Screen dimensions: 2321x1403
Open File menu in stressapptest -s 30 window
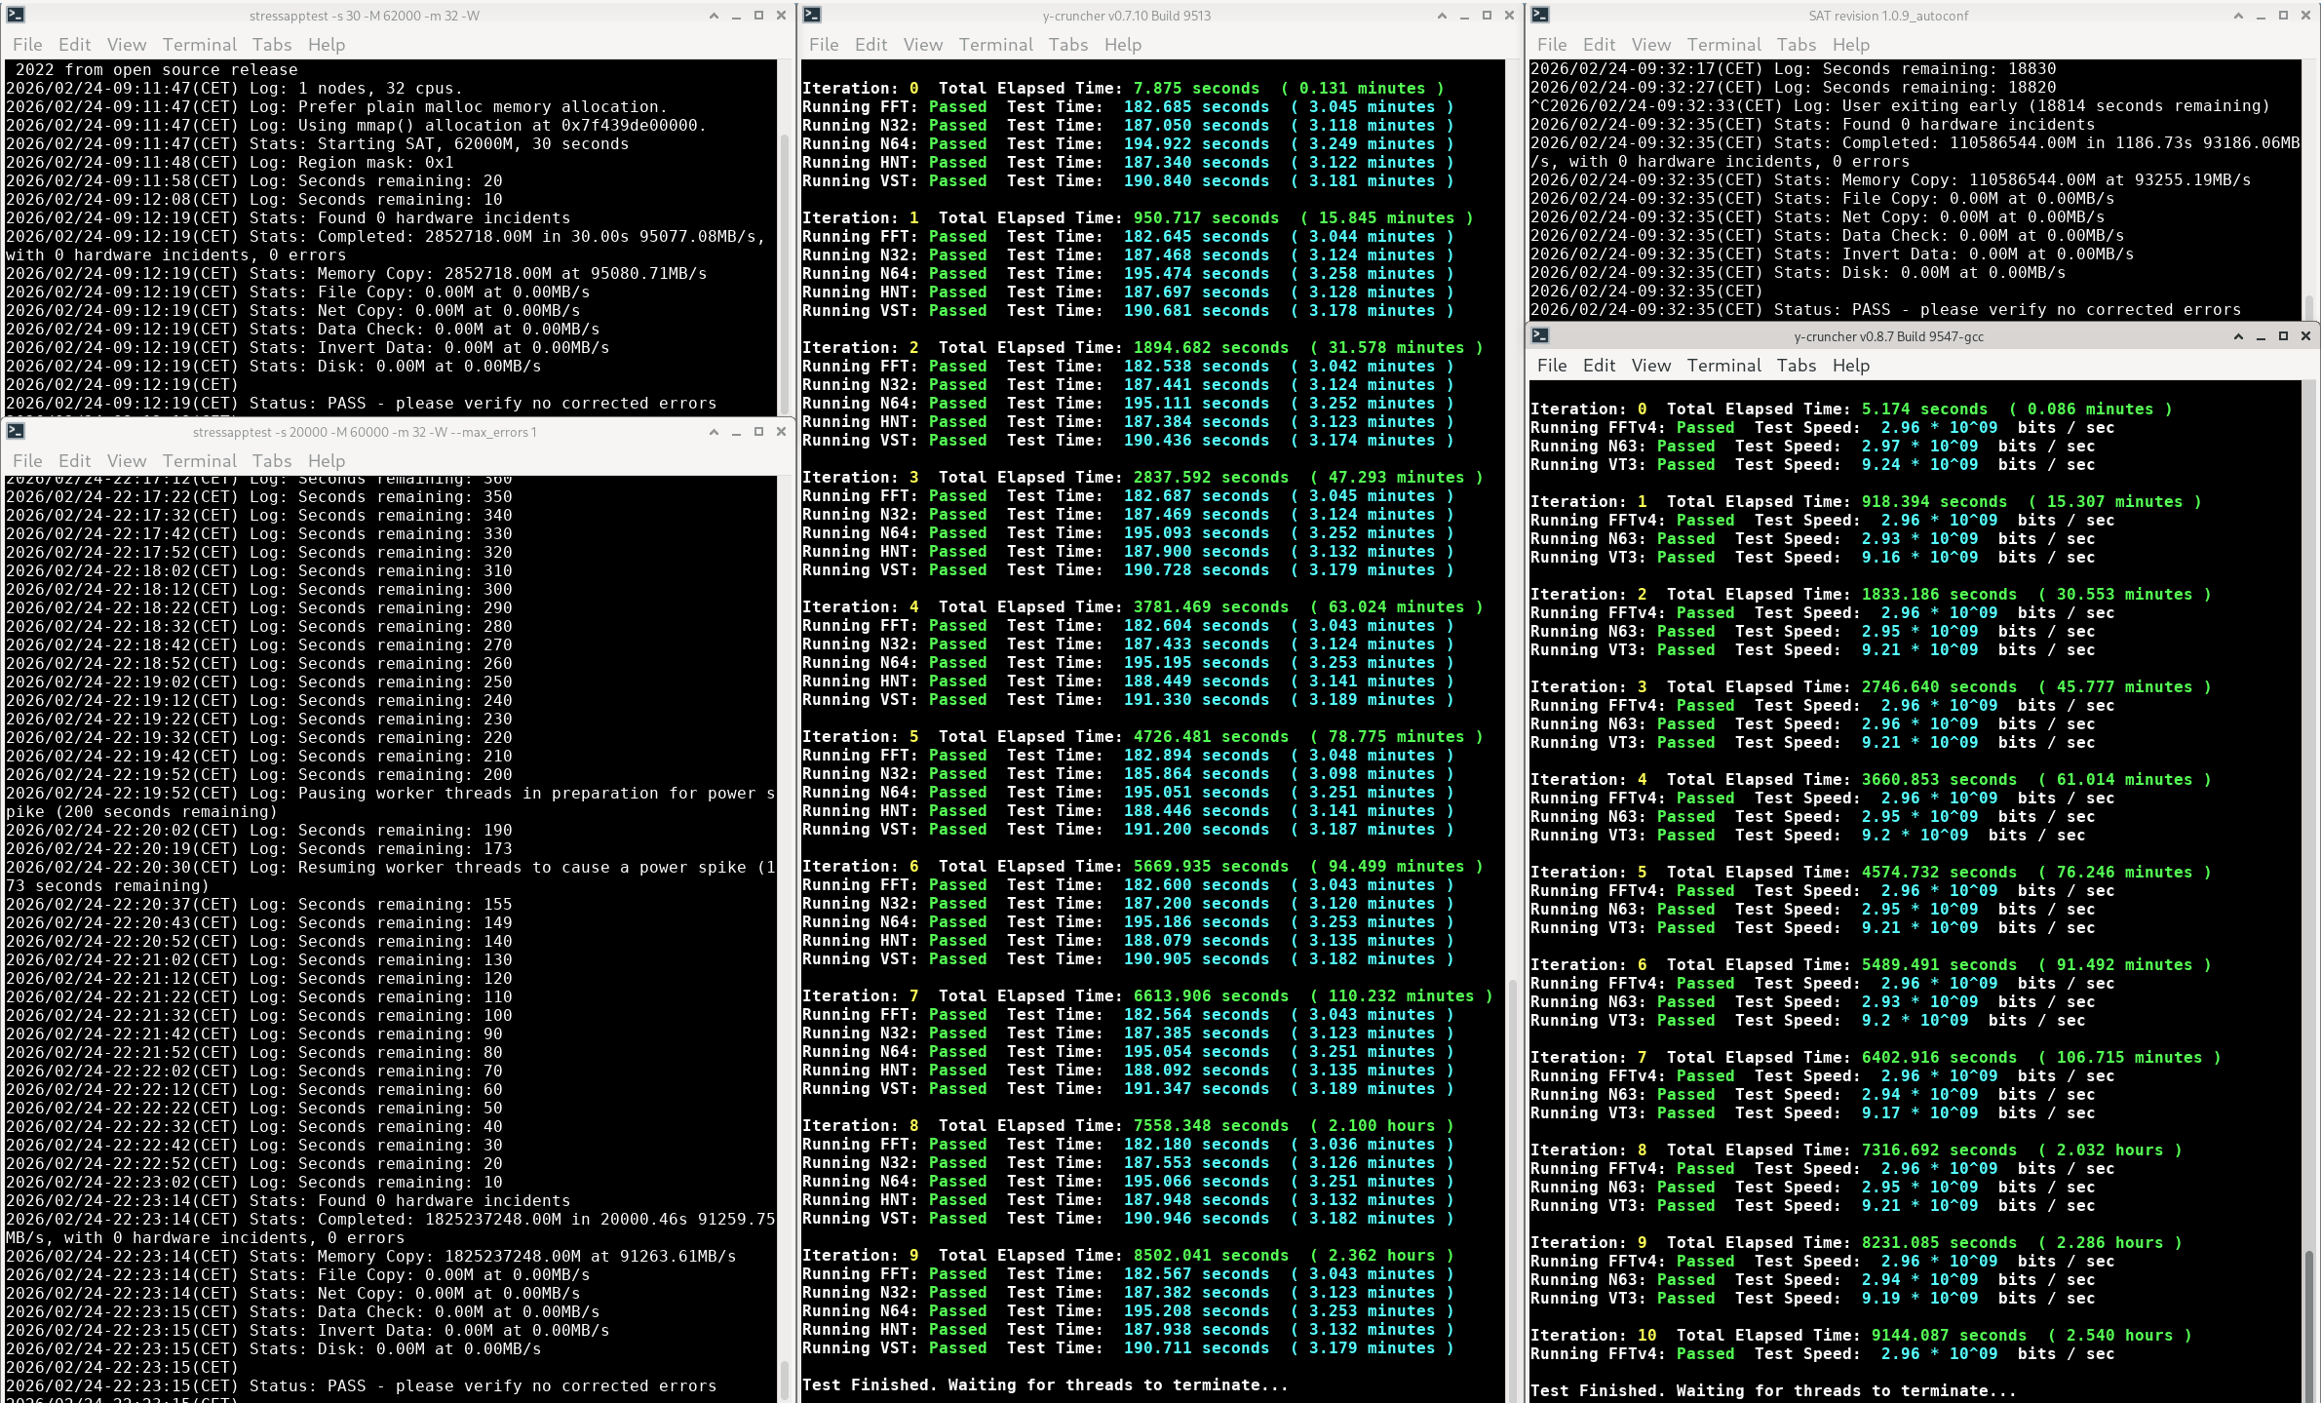pos(27,45)
